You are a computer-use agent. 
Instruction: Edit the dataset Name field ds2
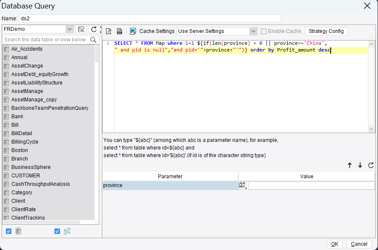coord(150,19)
